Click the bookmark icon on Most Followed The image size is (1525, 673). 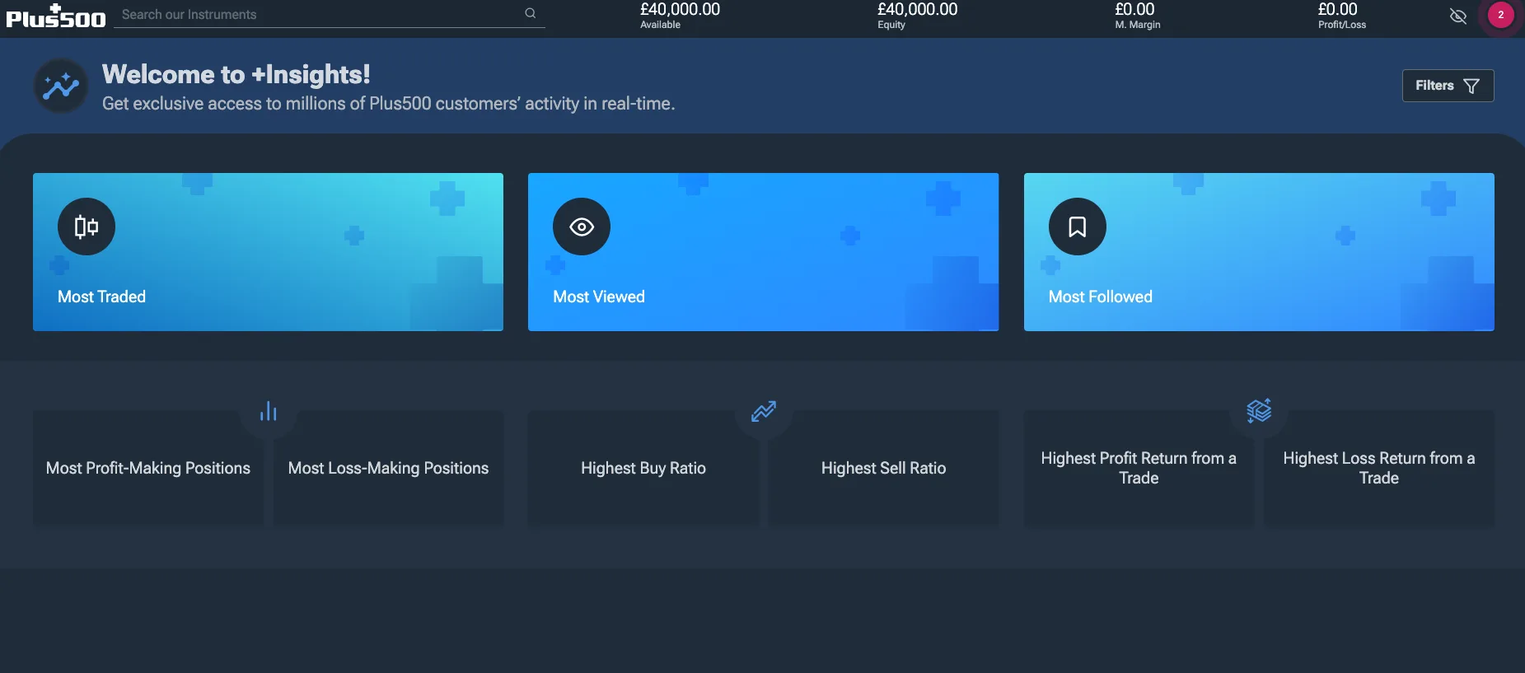pyautogui.click(x=1078, y=227)
